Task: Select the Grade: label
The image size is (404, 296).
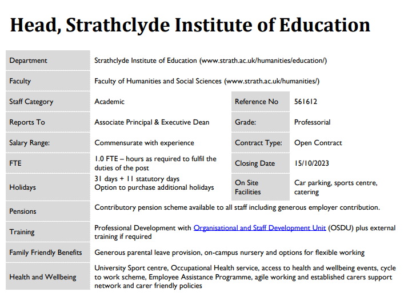Action: (x=261, y=122)
